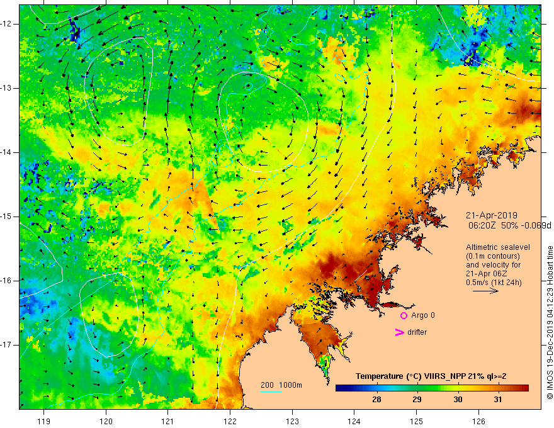Click the latitude axis label -14
Viewport: 554px width, 428px height.
6,152
